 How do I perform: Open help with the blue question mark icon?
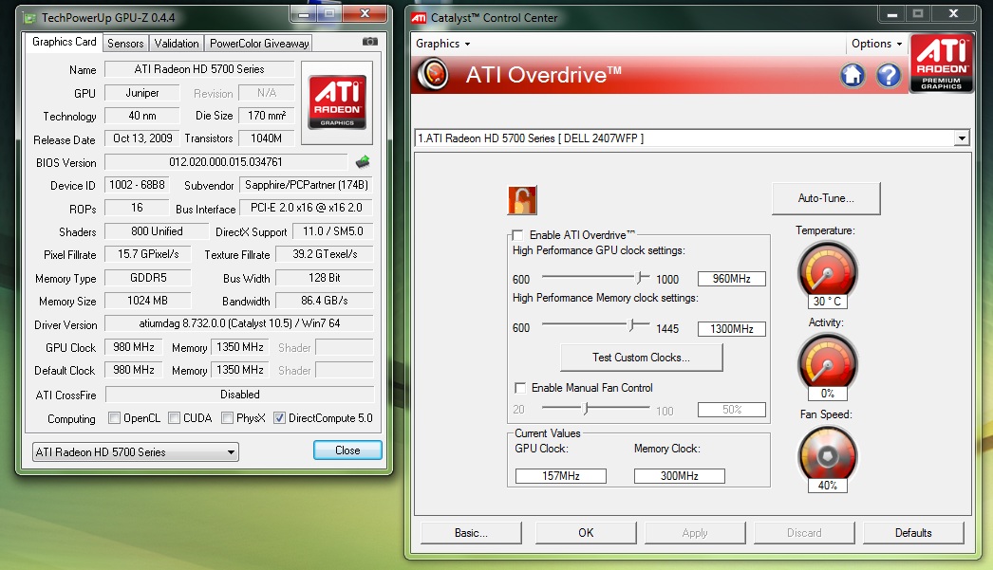pos(889,75)
